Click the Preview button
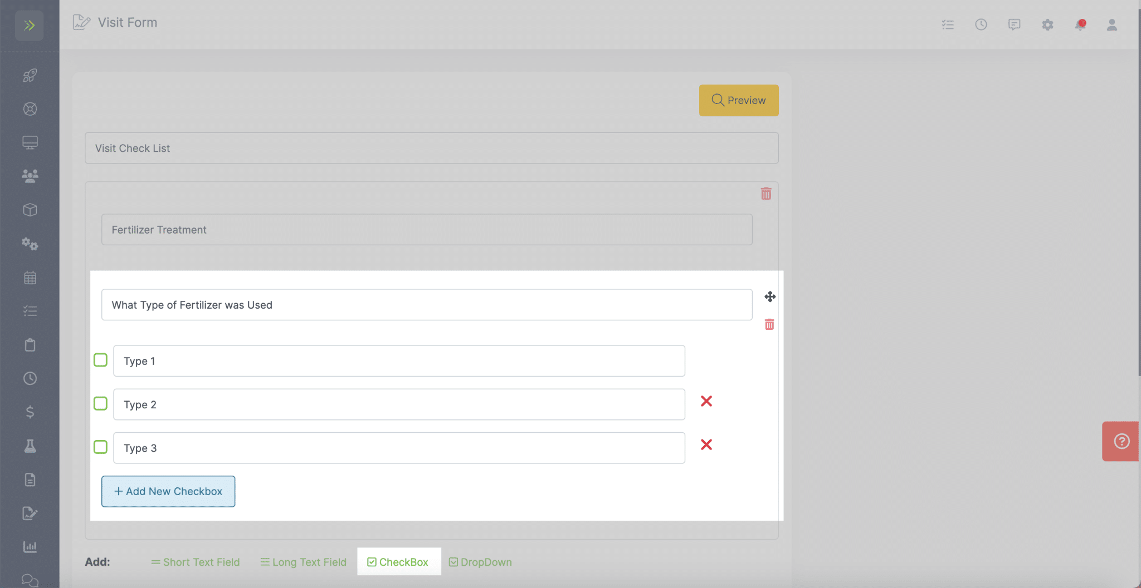This screenshot has height=588, width=1141. [739, 100]
